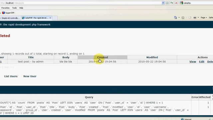Image resolution: width=213 pixels, height=120 pixels.
Task: Click the Feeds toolbar icon
Action: 183,18
